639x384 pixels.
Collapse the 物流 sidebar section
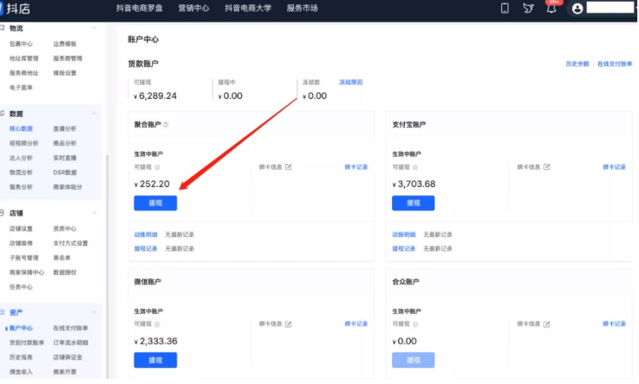(94, 28)
